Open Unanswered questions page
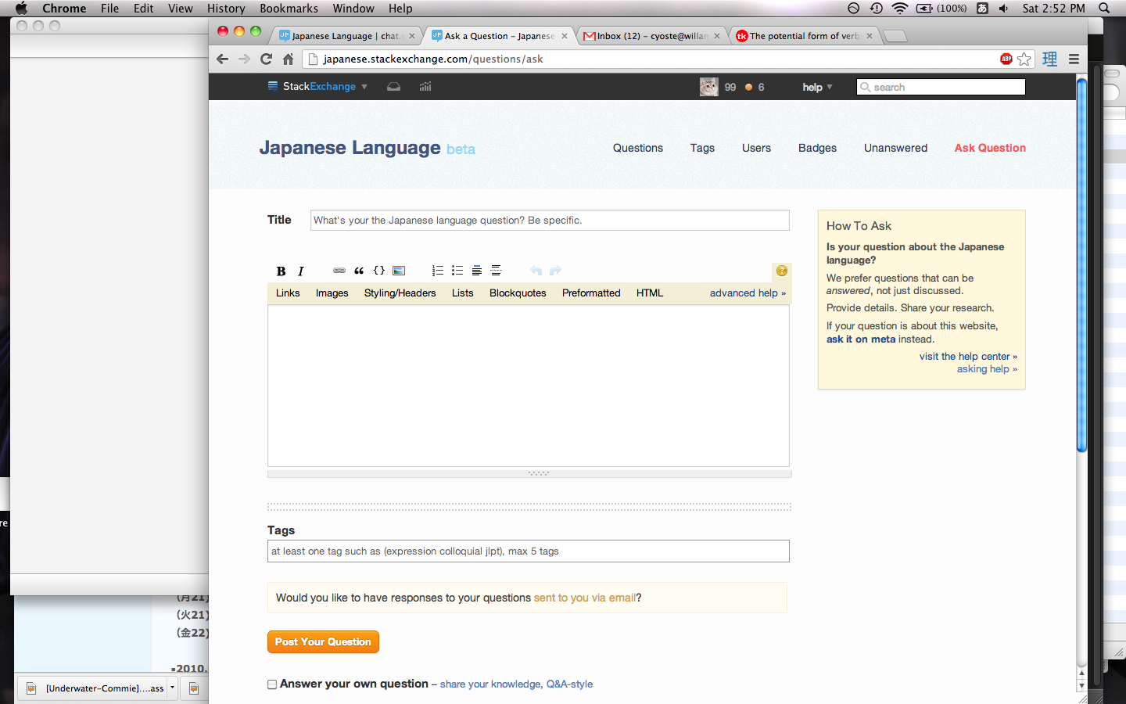1126x704 pixels. click(x=895, y=148)
